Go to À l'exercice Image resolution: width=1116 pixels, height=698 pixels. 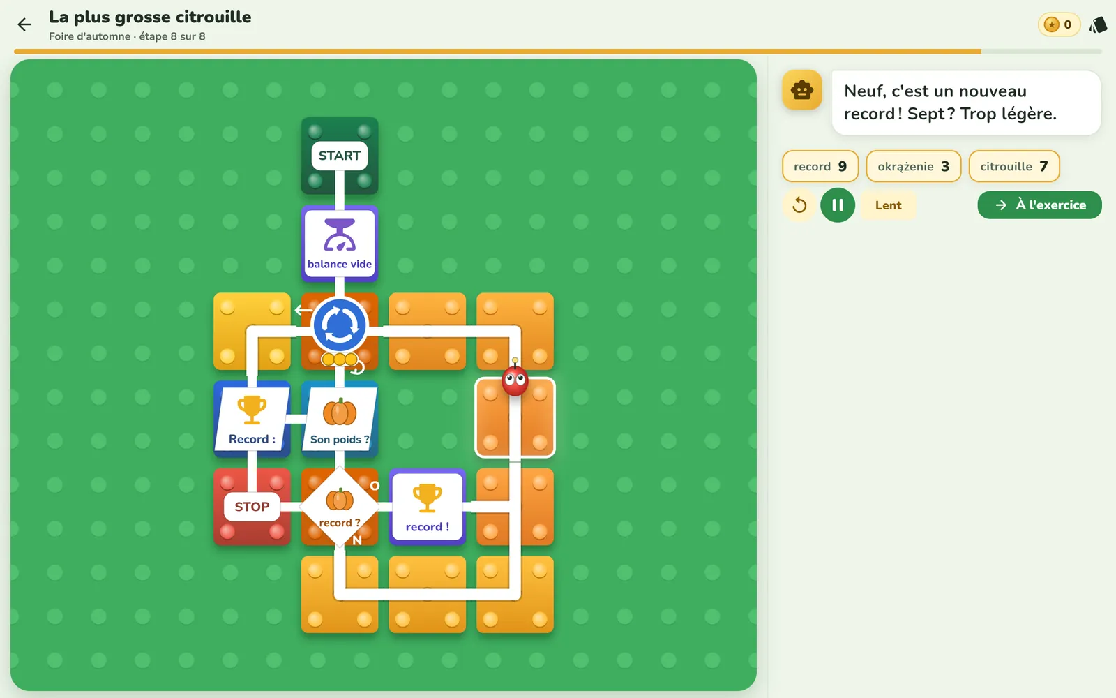click(1039, 205)
